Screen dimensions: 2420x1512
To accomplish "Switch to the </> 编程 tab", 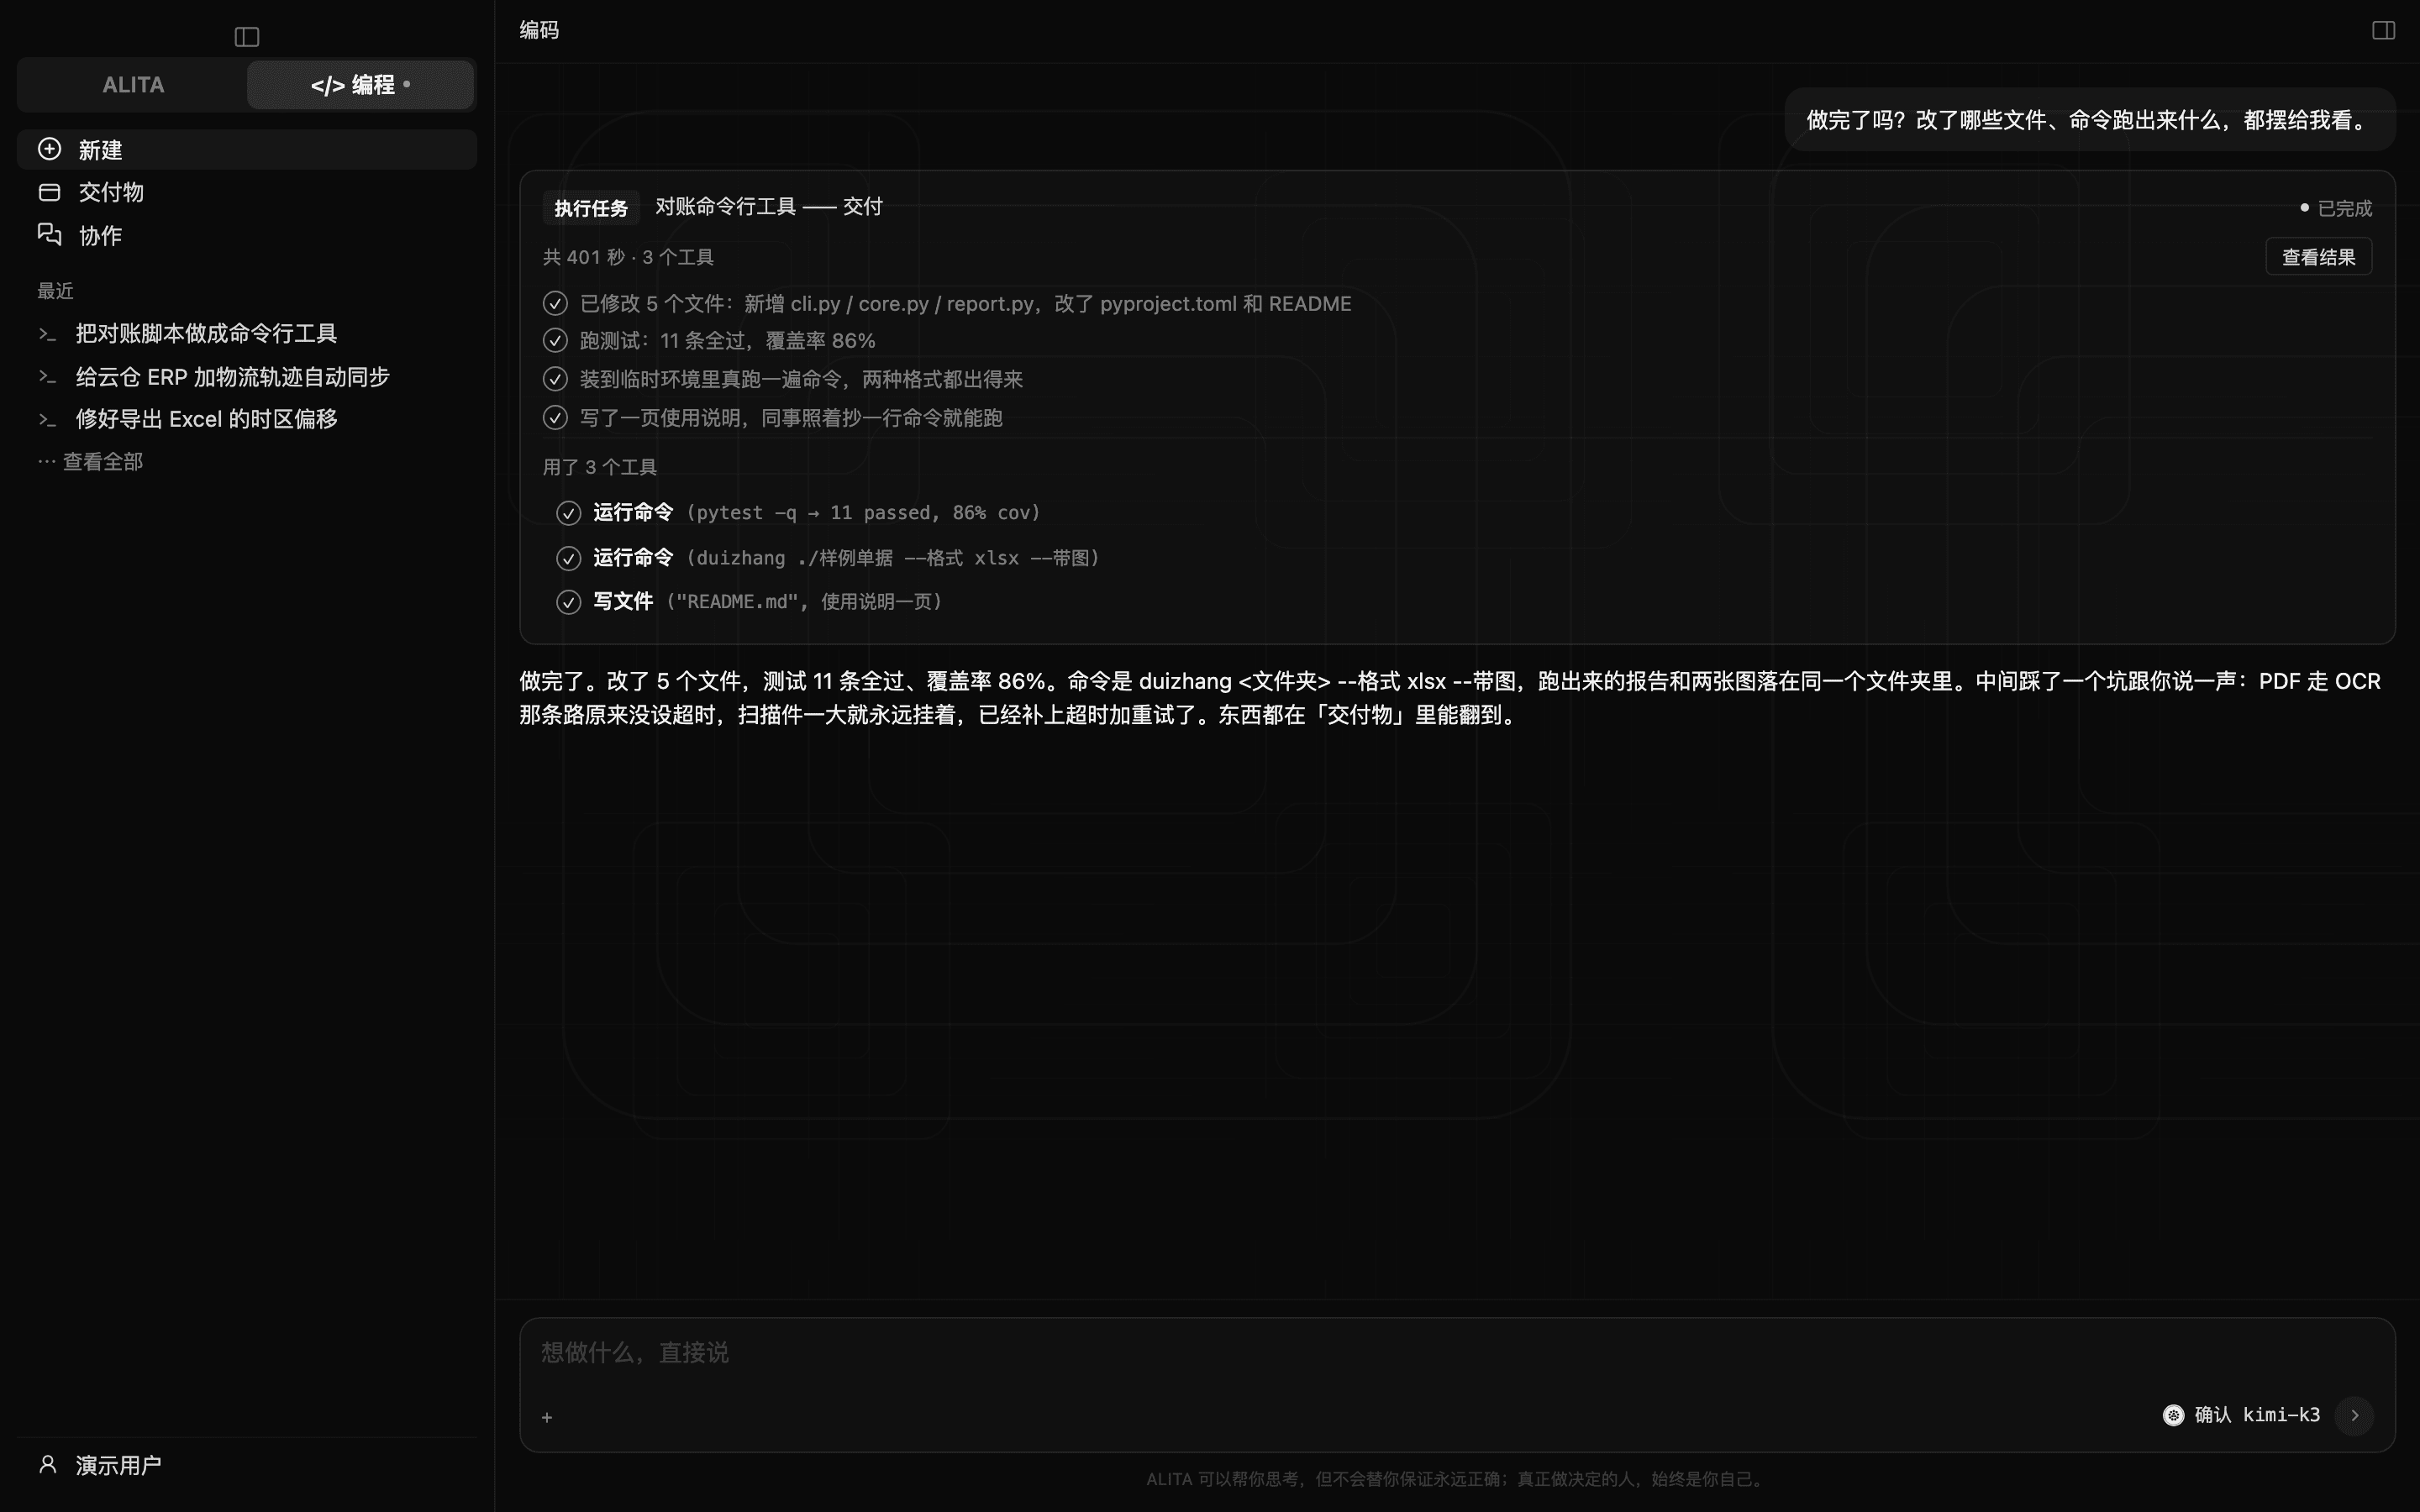I will 360,85.
